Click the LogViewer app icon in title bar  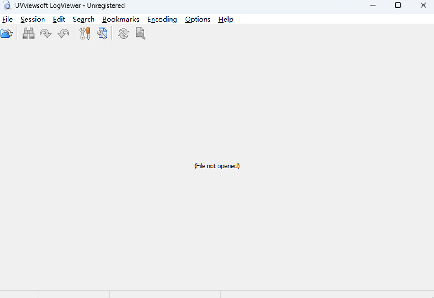[7, 5]
